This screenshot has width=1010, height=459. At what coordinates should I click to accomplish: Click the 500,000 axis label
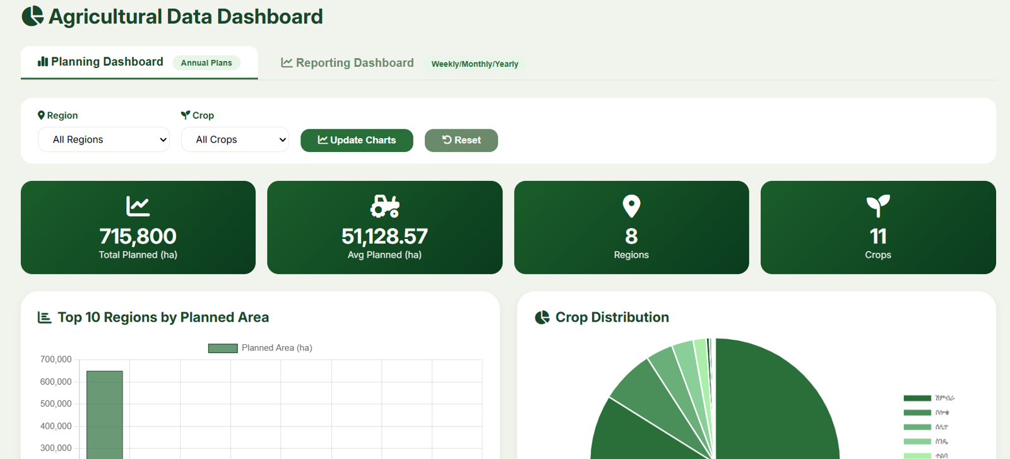(56, 404)
